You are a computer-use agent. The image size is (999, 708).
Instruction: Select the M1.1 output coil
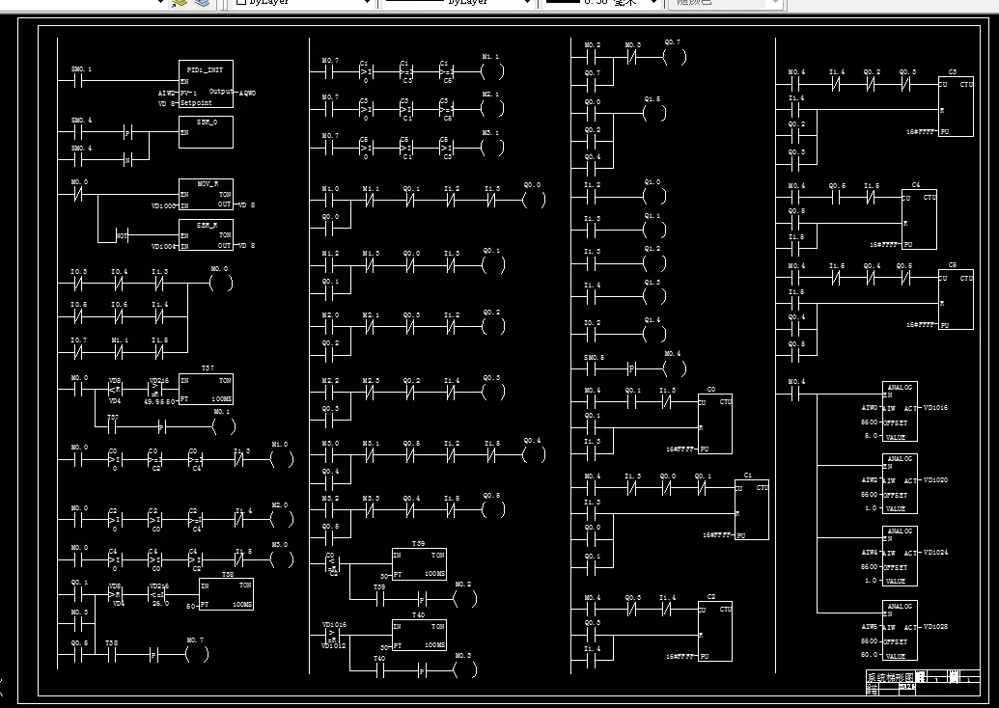pyautogui.click(x=492, y=72)
